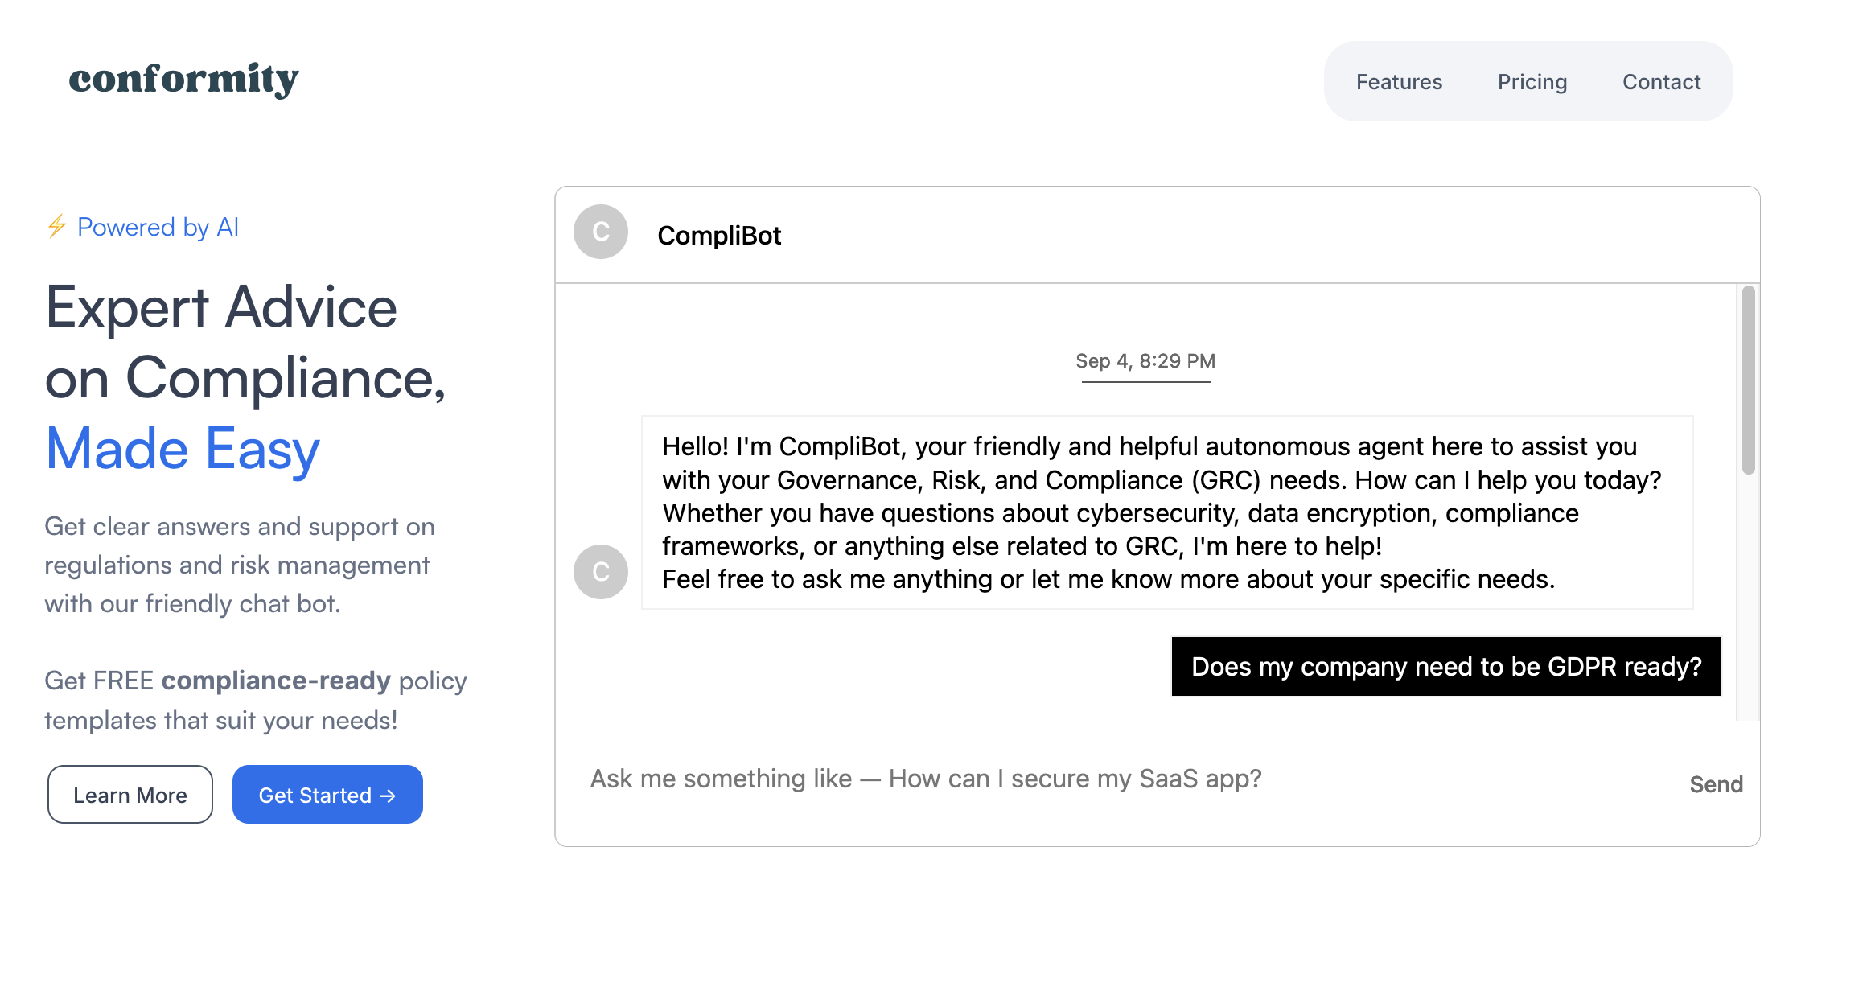Click the Sep 4, 8:29 PM timestamp
The width and height of the screenshot is (1871, 991).
click(1145, 361)
